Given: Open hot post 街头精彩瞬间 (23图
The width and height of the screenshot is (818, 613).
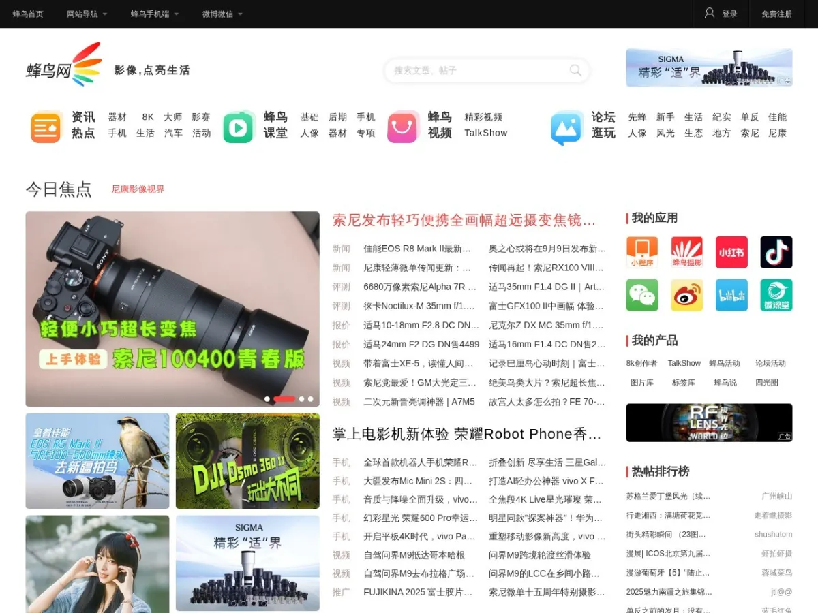Looking at the screenshot, I should point(666,535).
